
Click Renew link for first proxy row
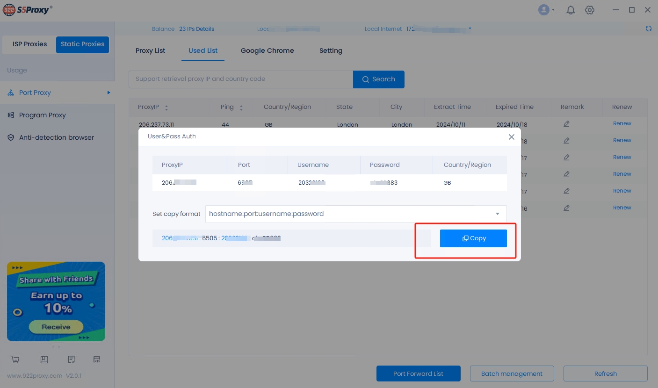622,124
